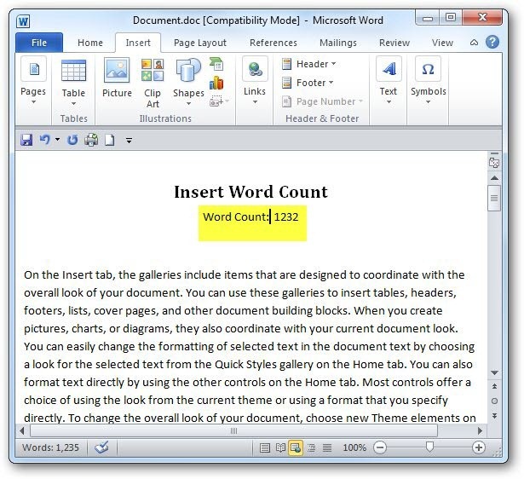
Task: Click the Quick Print icon
Action: click(x=91, y=140)
